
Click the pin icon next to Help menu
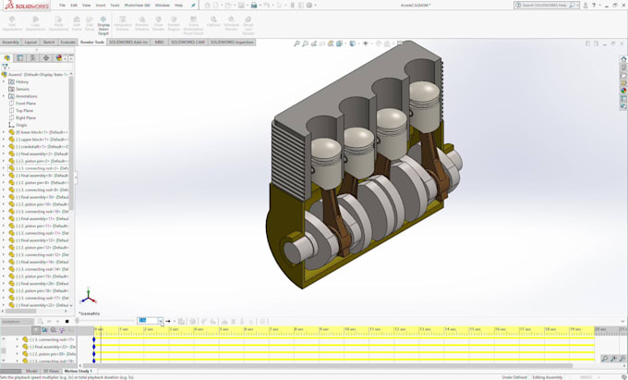point(193,6)
